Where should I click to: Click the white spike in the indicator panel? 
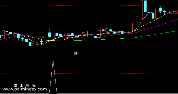click(53, 77)
